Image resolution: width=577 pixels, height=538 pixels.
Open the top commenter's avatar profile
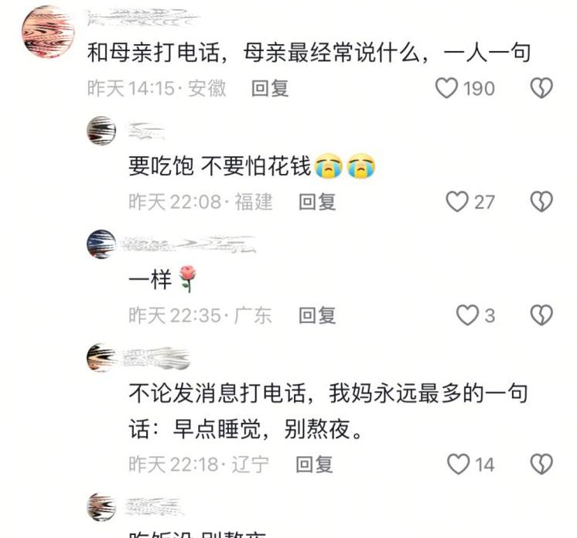[x=48, y=32]
